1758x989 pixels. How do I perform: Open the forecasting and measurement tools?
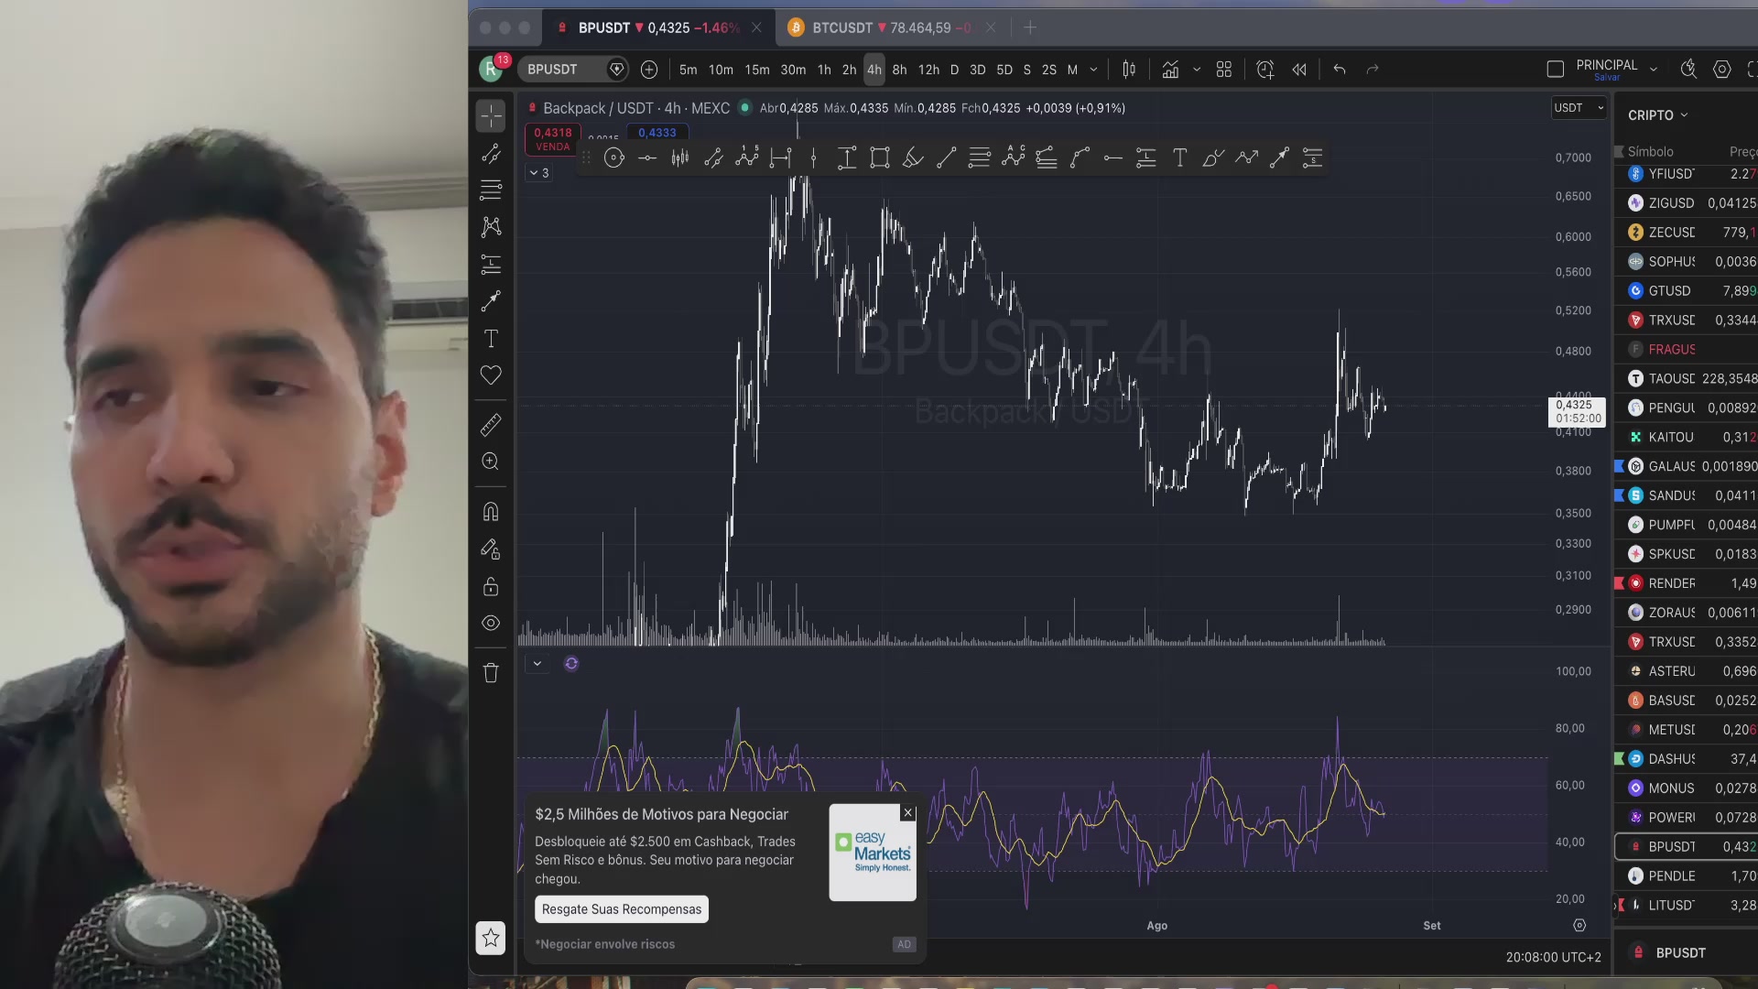491,265
